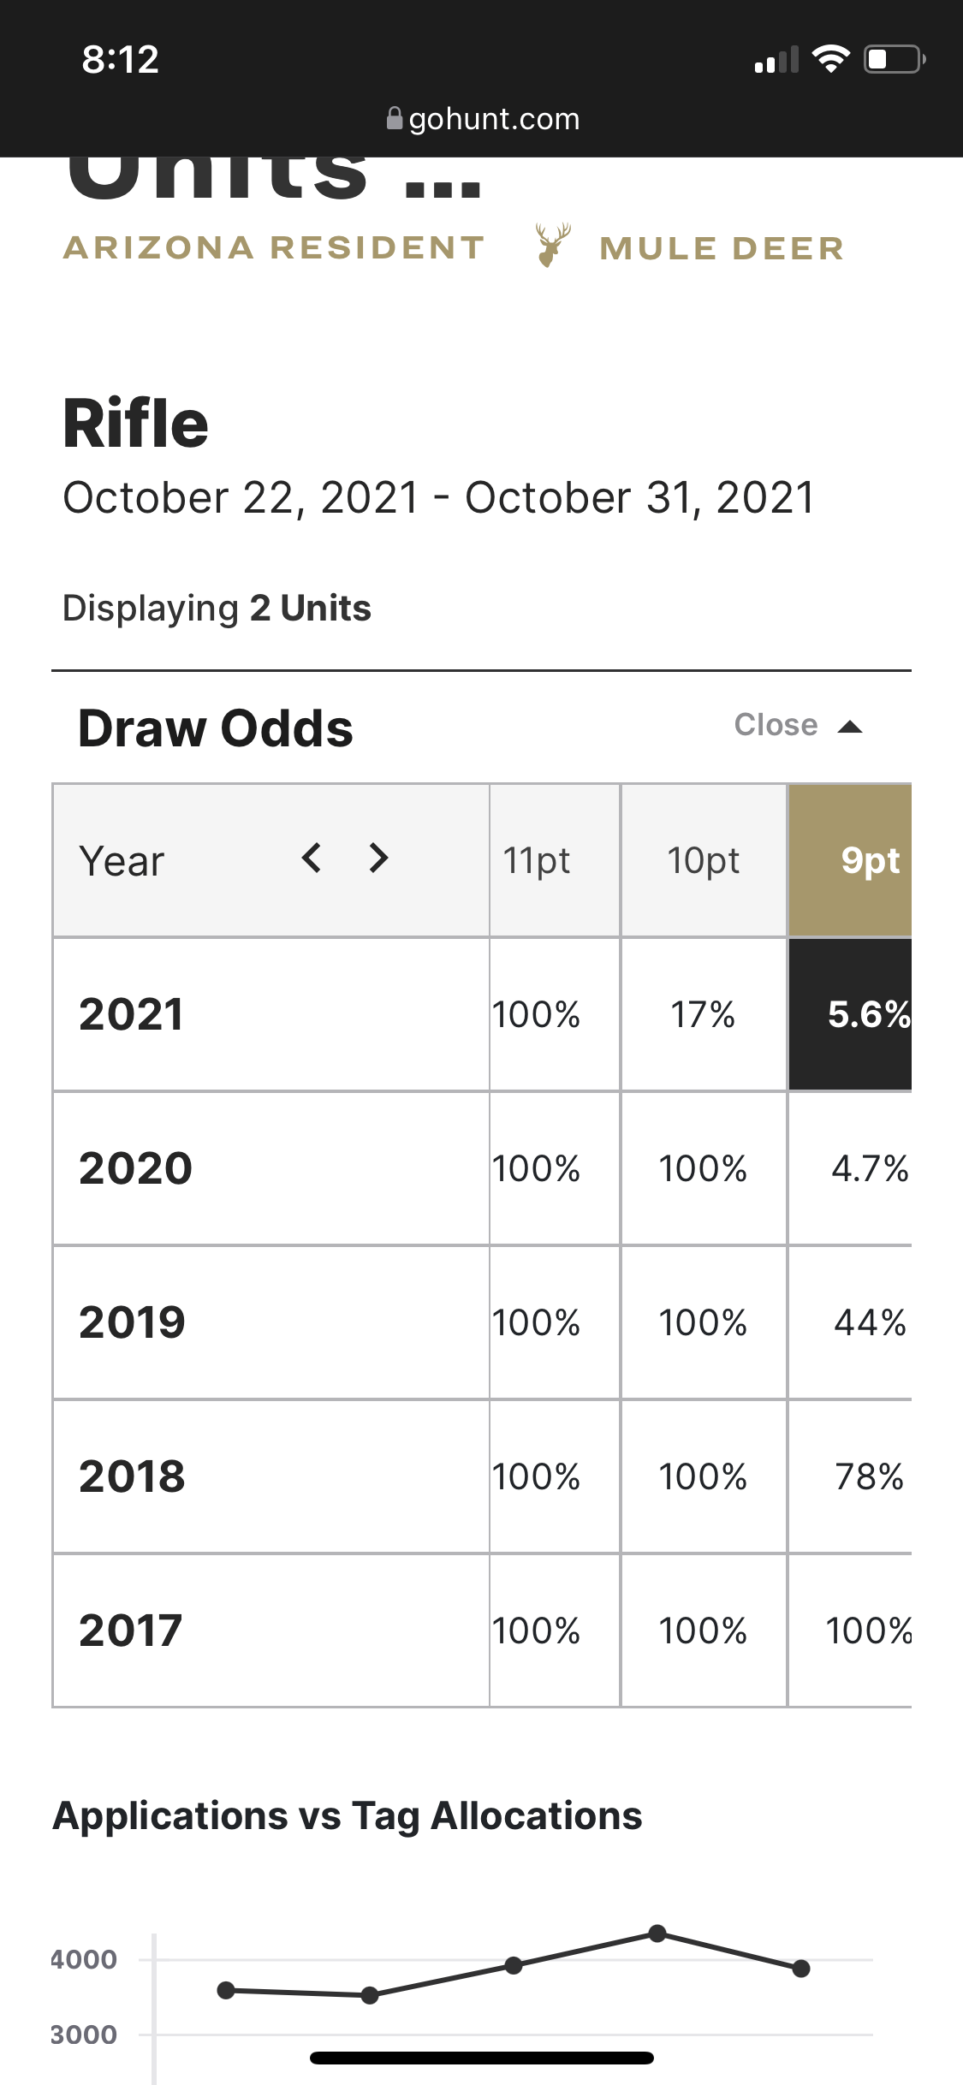Click the 2021 10pt 17% cell
The height and width of the screenshot is (2085, 963).
pos(704,1014)
